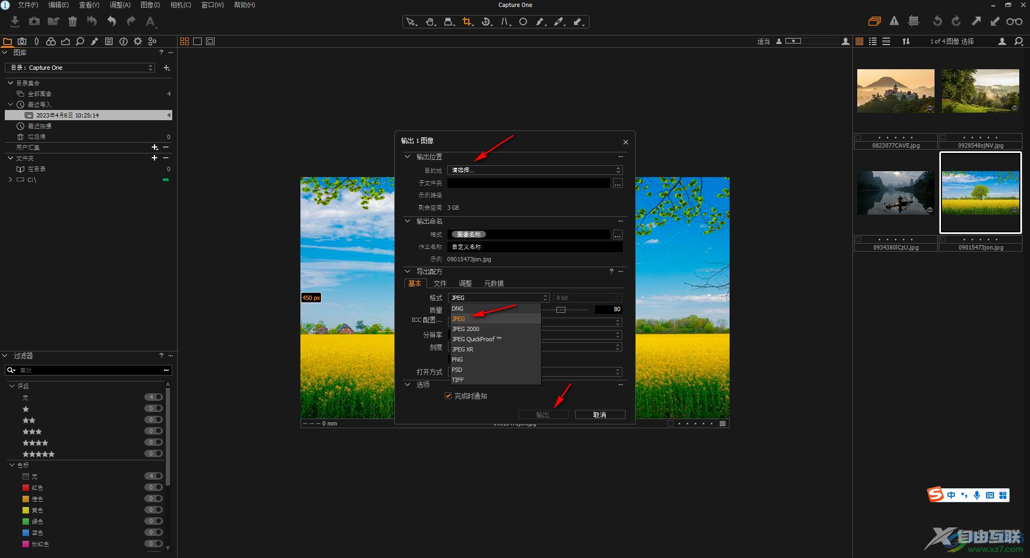Viewport: 1030px width, 558px height.
Task: Open the 格式 JPEG format combo box
Action: 499,298
